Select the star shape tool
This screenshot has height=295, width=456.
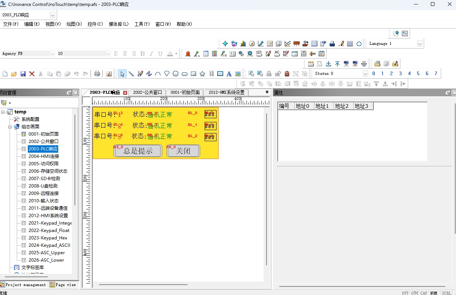[x=202, y=74]
